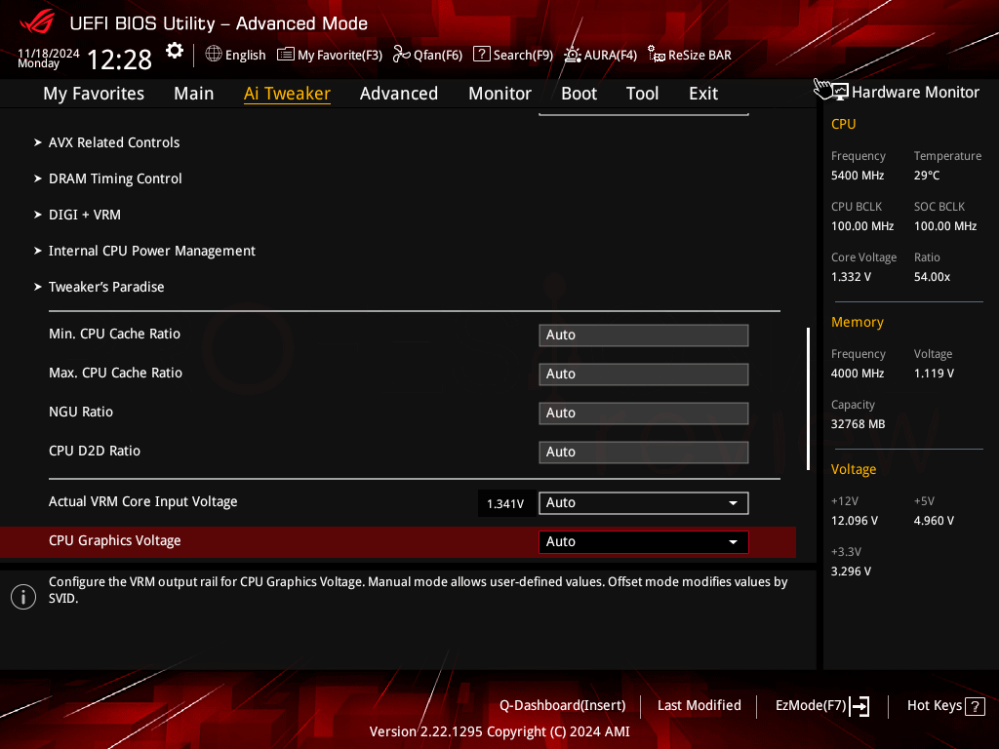
Task: Click the NGU Ratio label
Action: (x=81, y=413)
